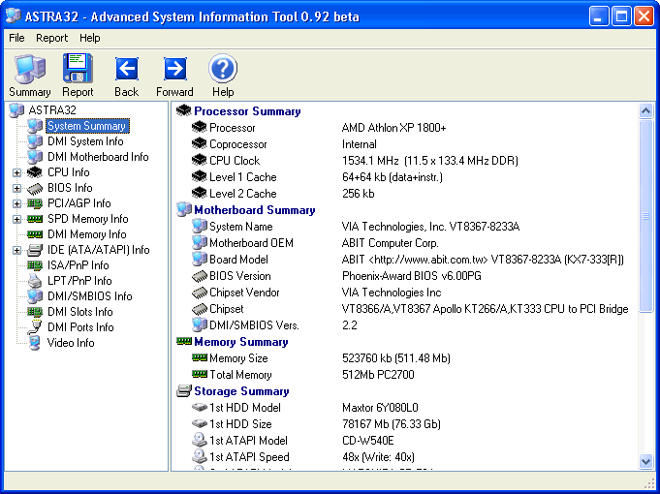Open the Report menu
The image size is (660, 494).
51,38
